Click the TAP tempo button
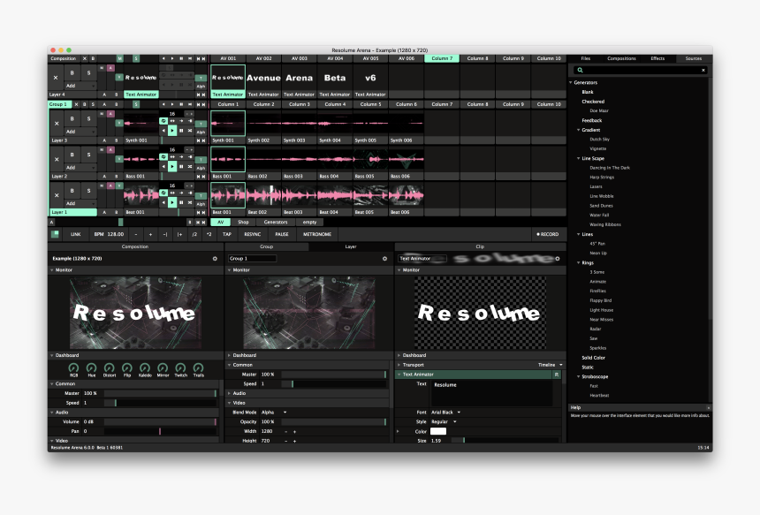This screenshot has height=515, width=760. (x=227, y=234)
